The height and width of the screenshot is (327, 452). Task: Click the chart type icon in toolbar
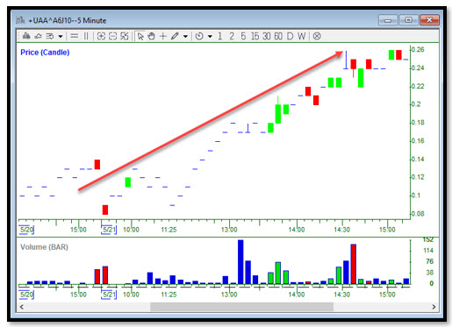26,36
